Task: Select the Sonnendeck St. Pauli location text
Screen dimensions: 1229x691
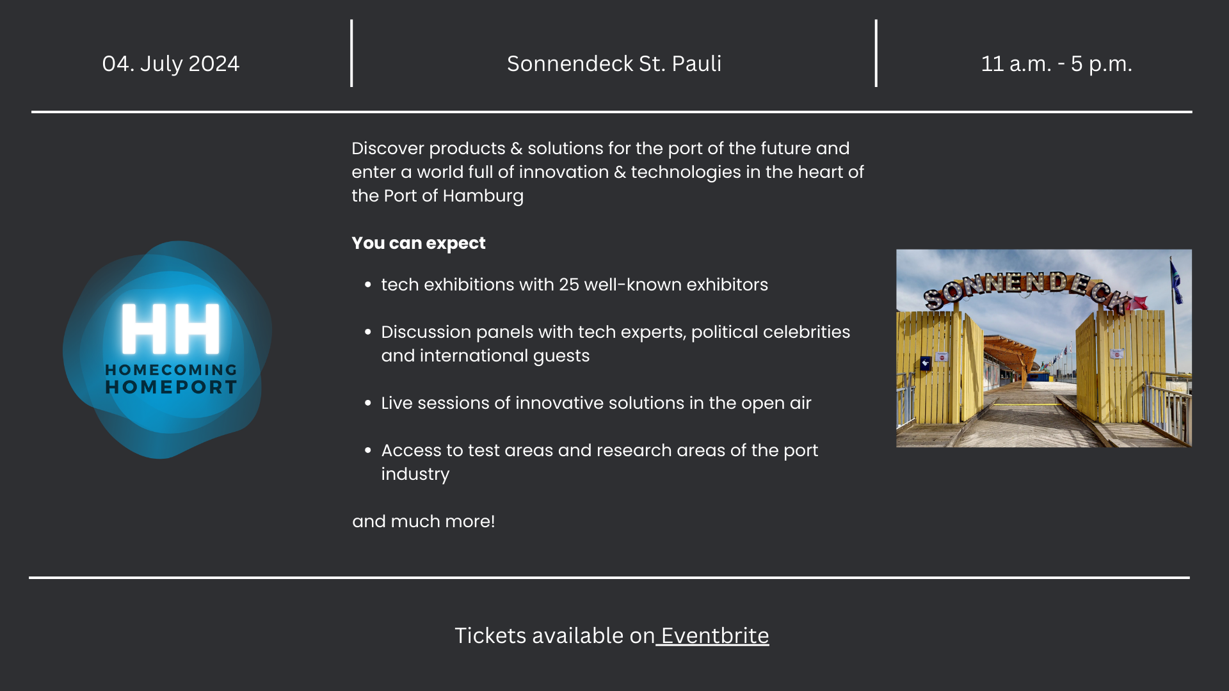Action: [x=614, y=63]
